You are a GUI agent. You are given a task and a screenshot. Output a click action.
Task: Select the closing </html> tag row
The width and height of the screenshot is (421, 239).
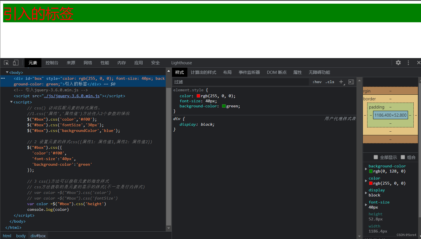[13, 227]
